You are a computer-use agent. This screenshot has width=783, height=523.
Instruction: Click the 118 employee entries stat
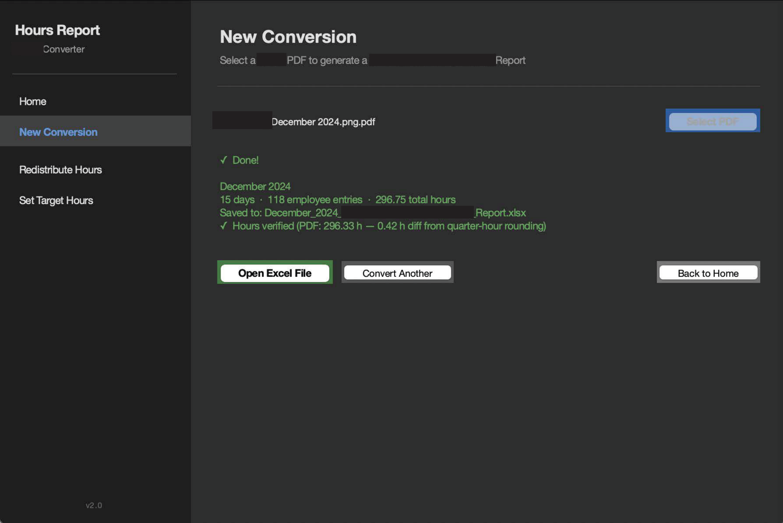coord(315,200)
